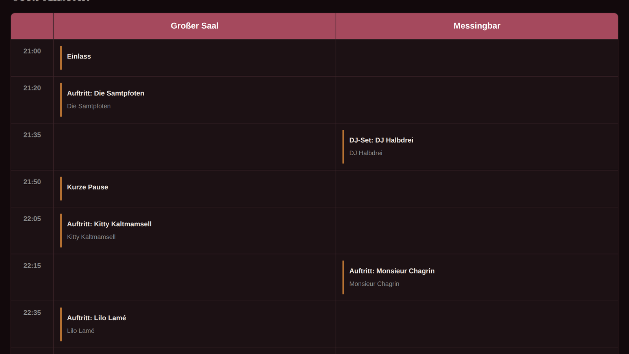The width and height of the screenshot is (629, 354).
Task: Open the Einlass event entry
Action: coord(195,58)
